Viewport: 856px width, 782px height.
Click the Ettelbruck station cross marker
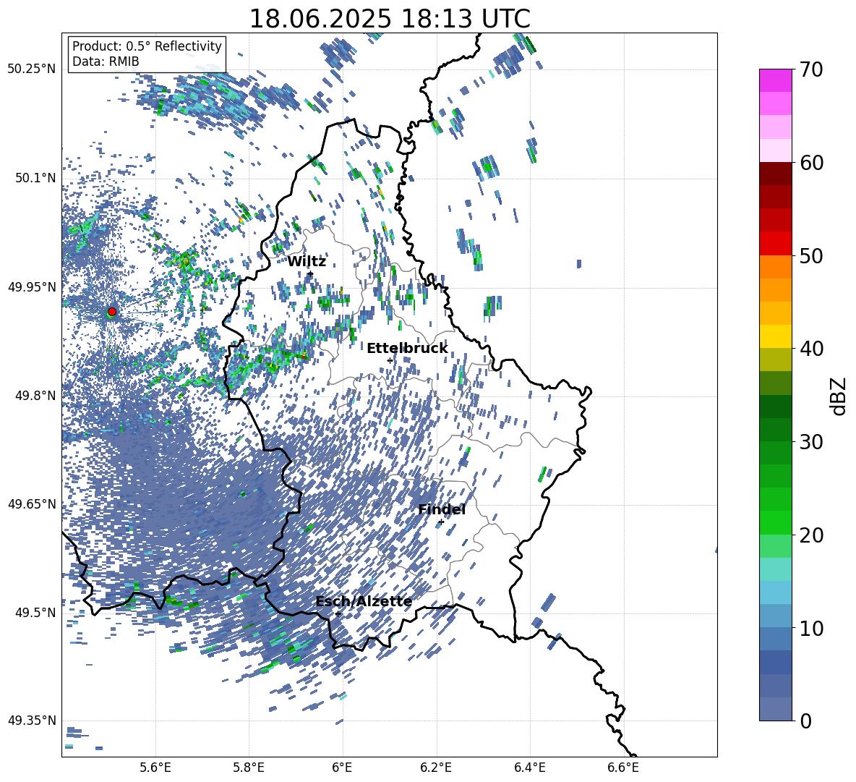tap(390, 360)
